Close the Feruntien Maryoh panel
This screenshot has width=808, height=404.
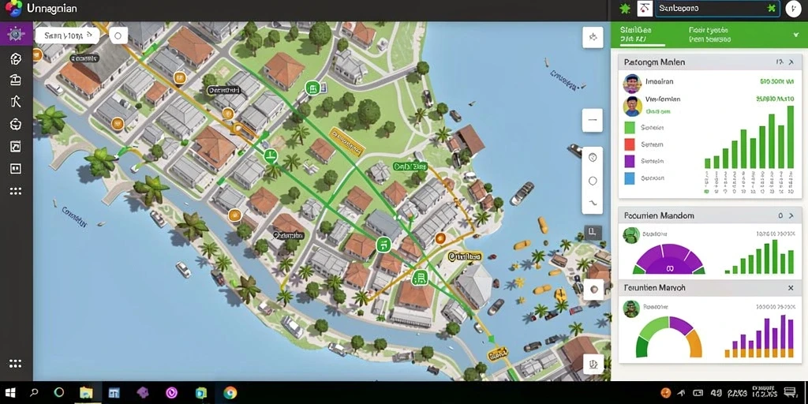[791, 288]
